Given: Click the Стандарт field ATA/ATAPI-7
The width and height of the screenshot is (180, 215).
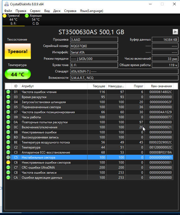Looking at the screenshot, I should pos(124,71).
